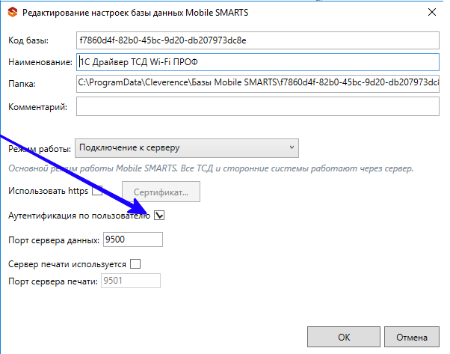The height and width of the screenshot is (354, 450).
Task: Uncheck Аутентификация по пользователю checkbox
Action: click(x=159, y=216)
